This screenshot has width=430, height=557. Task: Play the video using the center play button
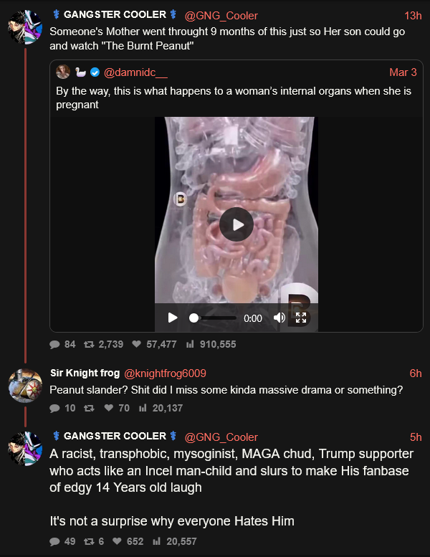[x=236, y=224]
